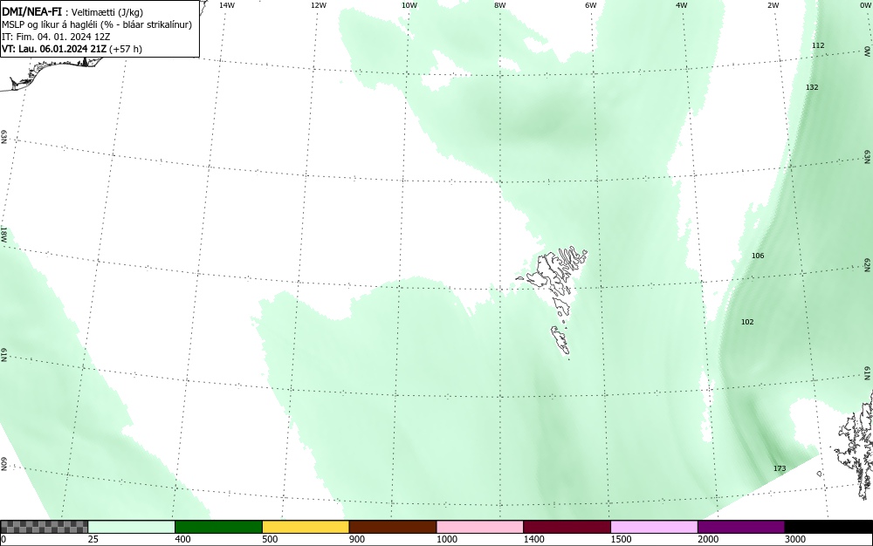Click the brown 900-1000 legend swatch
Image resolution: width=873 pixels, height=546 pixels.
click(393, 527)
